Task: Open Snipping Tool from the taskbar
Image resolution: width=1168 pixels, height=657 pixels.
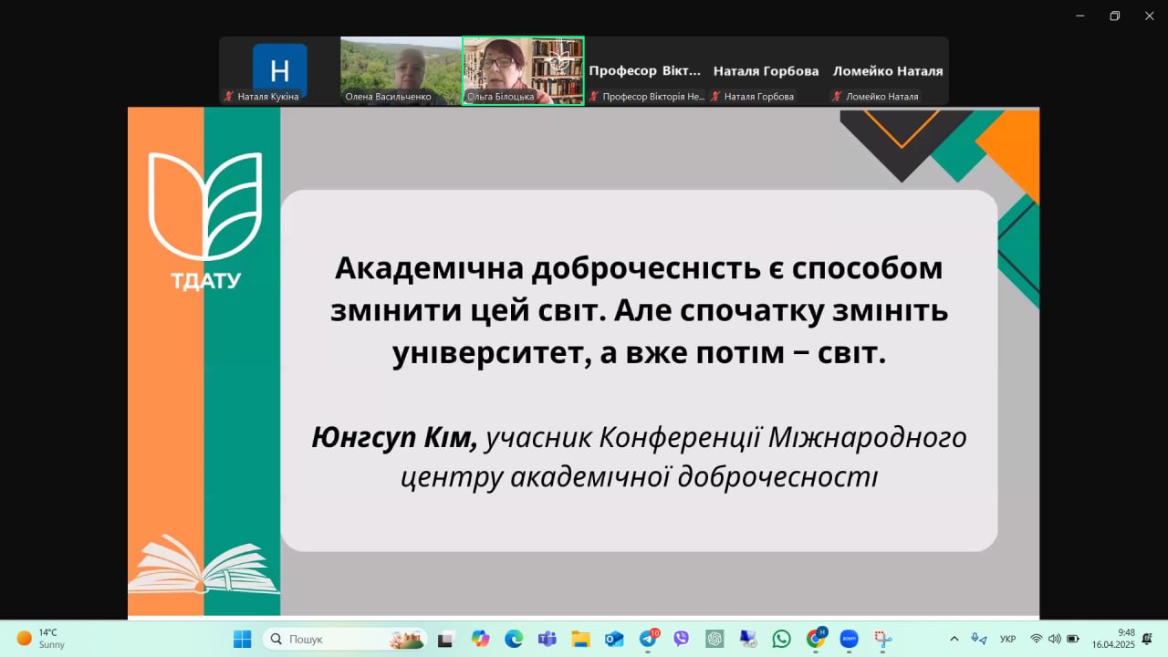Action: pos(882,639)
